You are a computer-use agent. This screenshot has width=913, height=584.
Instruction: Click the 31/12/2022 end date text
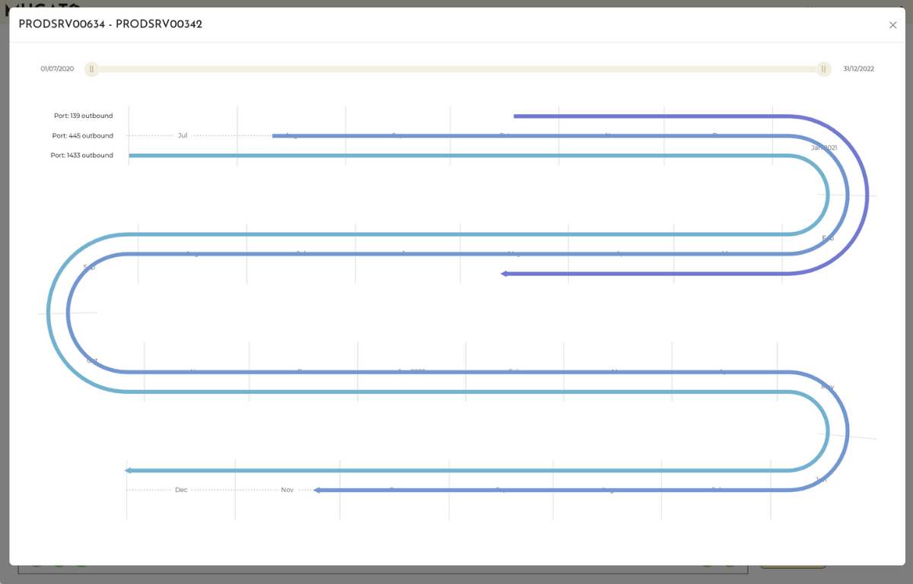coord(858,69)
